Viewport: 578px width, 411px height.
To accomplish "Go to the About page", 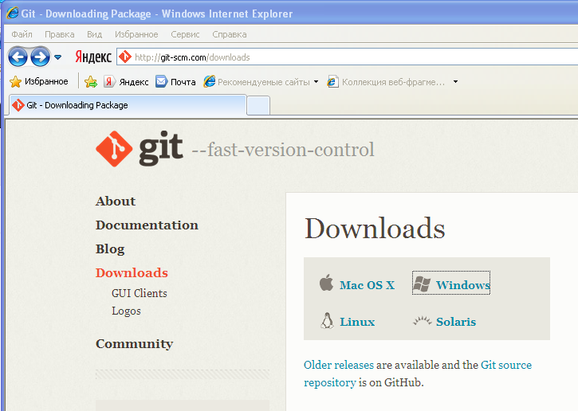I will 116,201.
